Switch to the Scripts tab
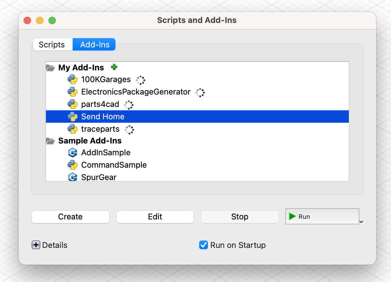 pos(52,45)
